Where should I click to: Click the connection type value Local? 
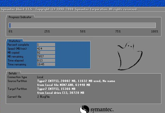click(x=40, y=77)
